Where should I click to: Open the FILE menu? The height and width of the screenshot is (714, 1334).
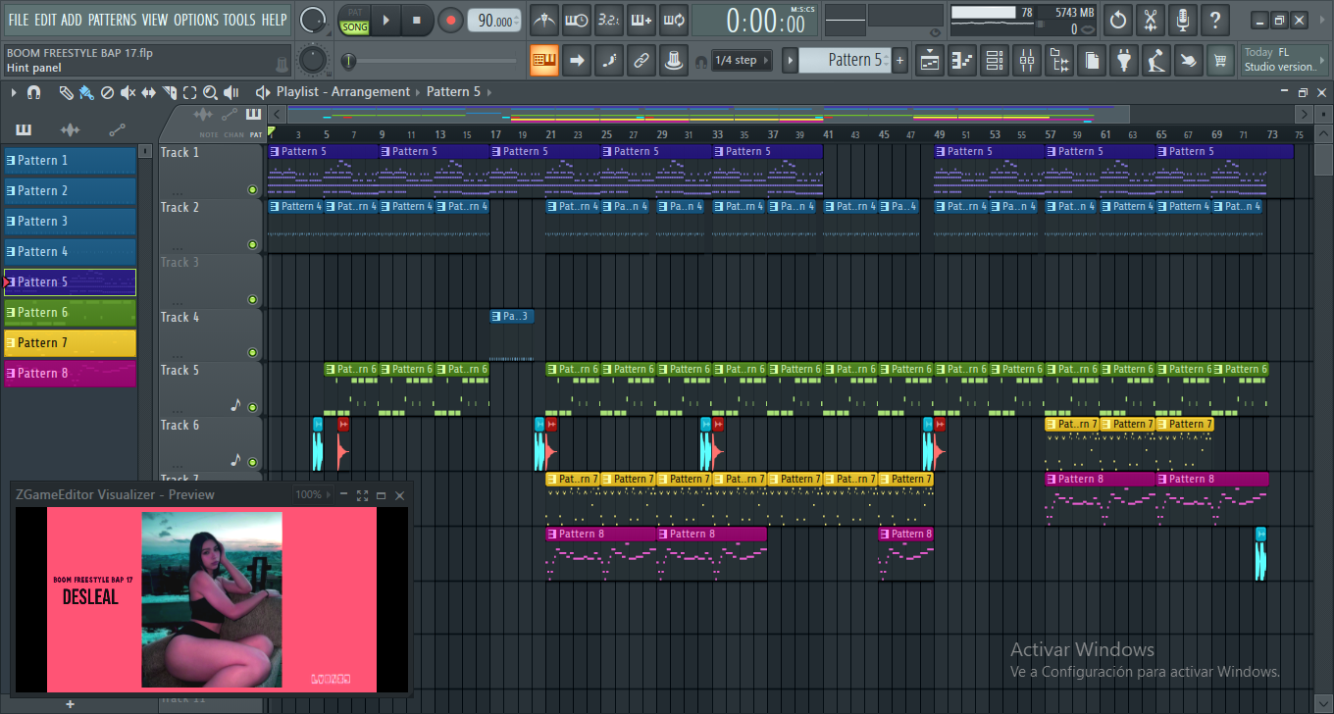coord(19,20)
